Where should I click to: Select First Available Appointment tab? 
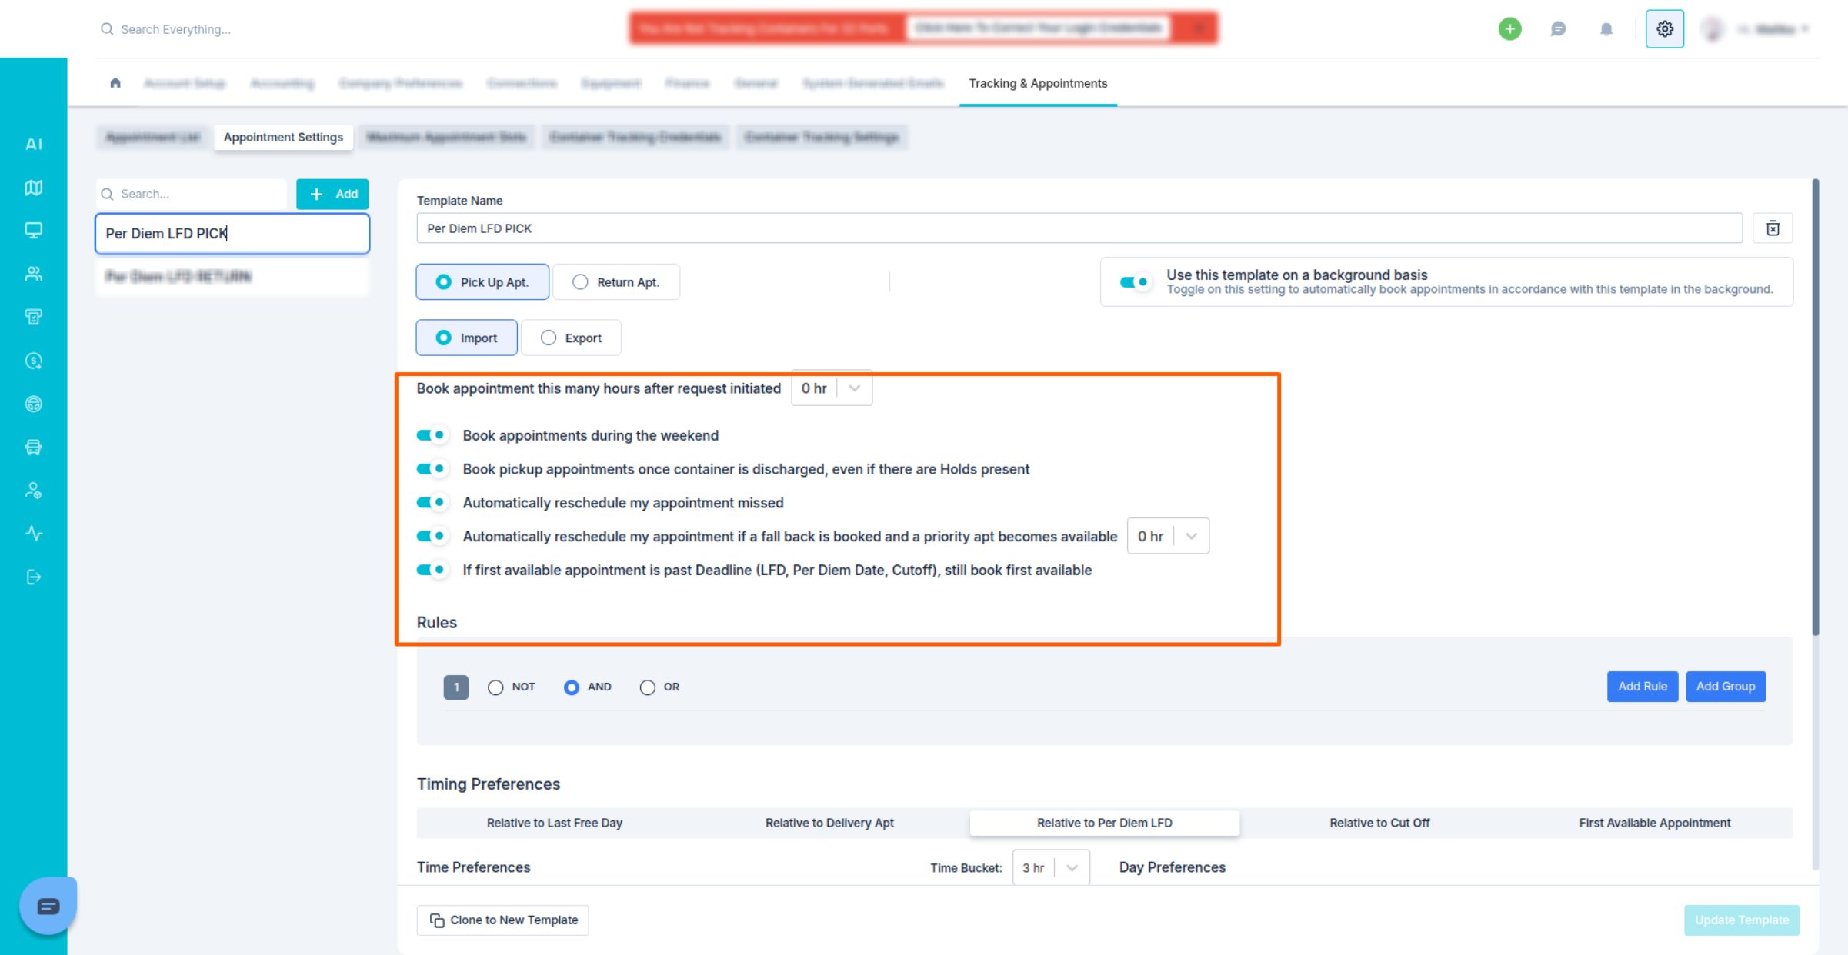(1654, 823)
